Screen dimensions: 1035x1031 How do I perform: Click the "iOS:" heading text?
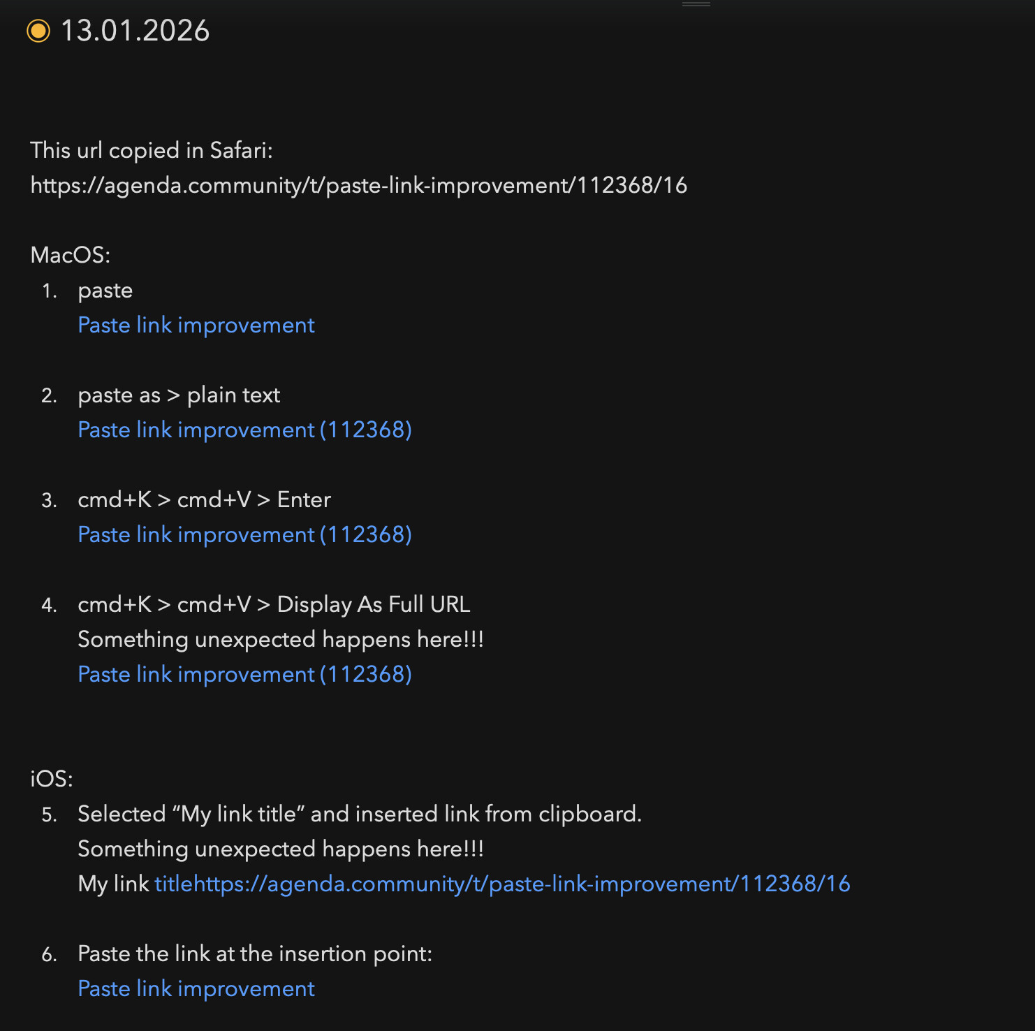point(52,780)
